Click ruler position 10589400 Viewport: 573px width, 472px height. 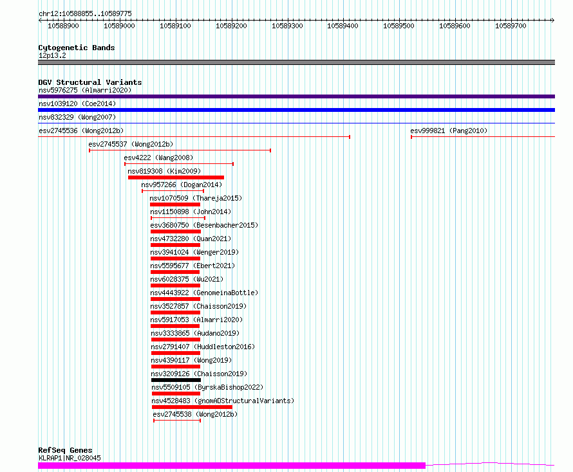click(343, 26)
